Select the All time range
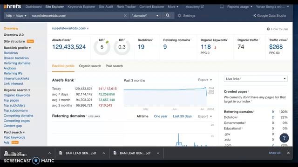This screenshot has height=167, width=298. [x=142, y=116]
